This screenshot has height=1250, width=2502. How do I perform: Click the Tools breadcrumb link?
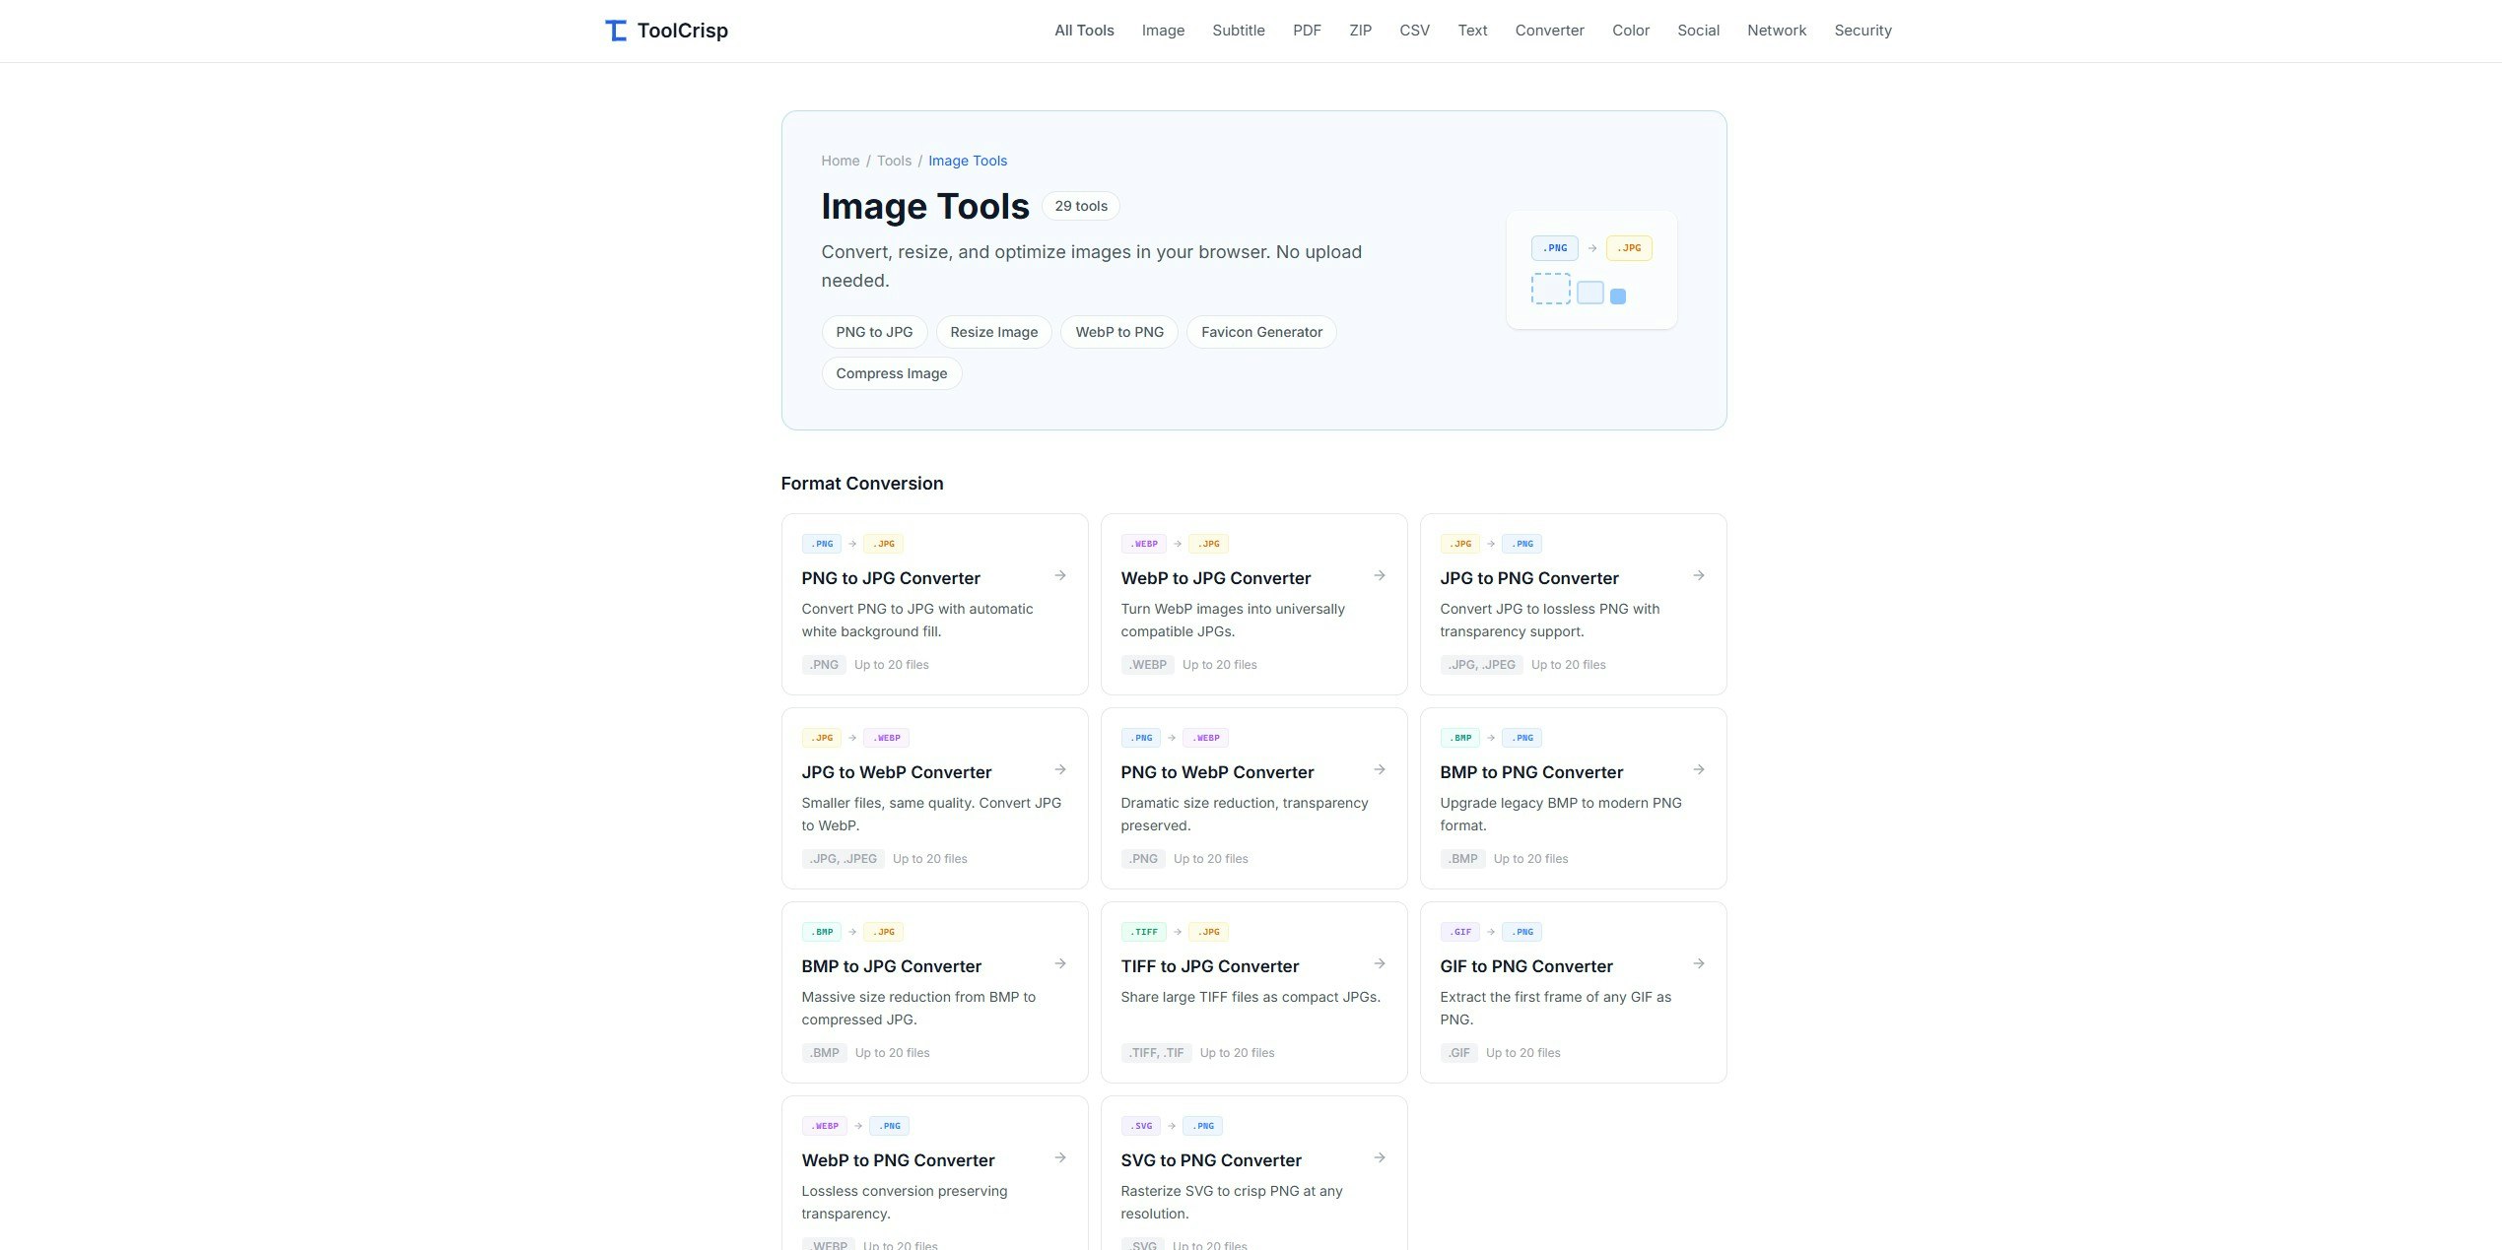pos(894,161)
